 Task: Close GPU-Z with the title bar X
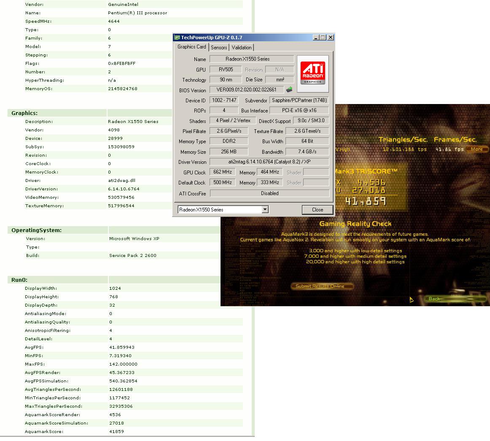pyautogui.click(x=330, y=37)
